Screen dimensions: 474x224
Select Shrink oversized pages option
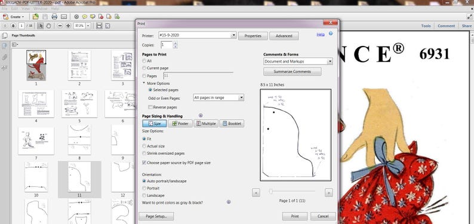click(x=144, y=154)
